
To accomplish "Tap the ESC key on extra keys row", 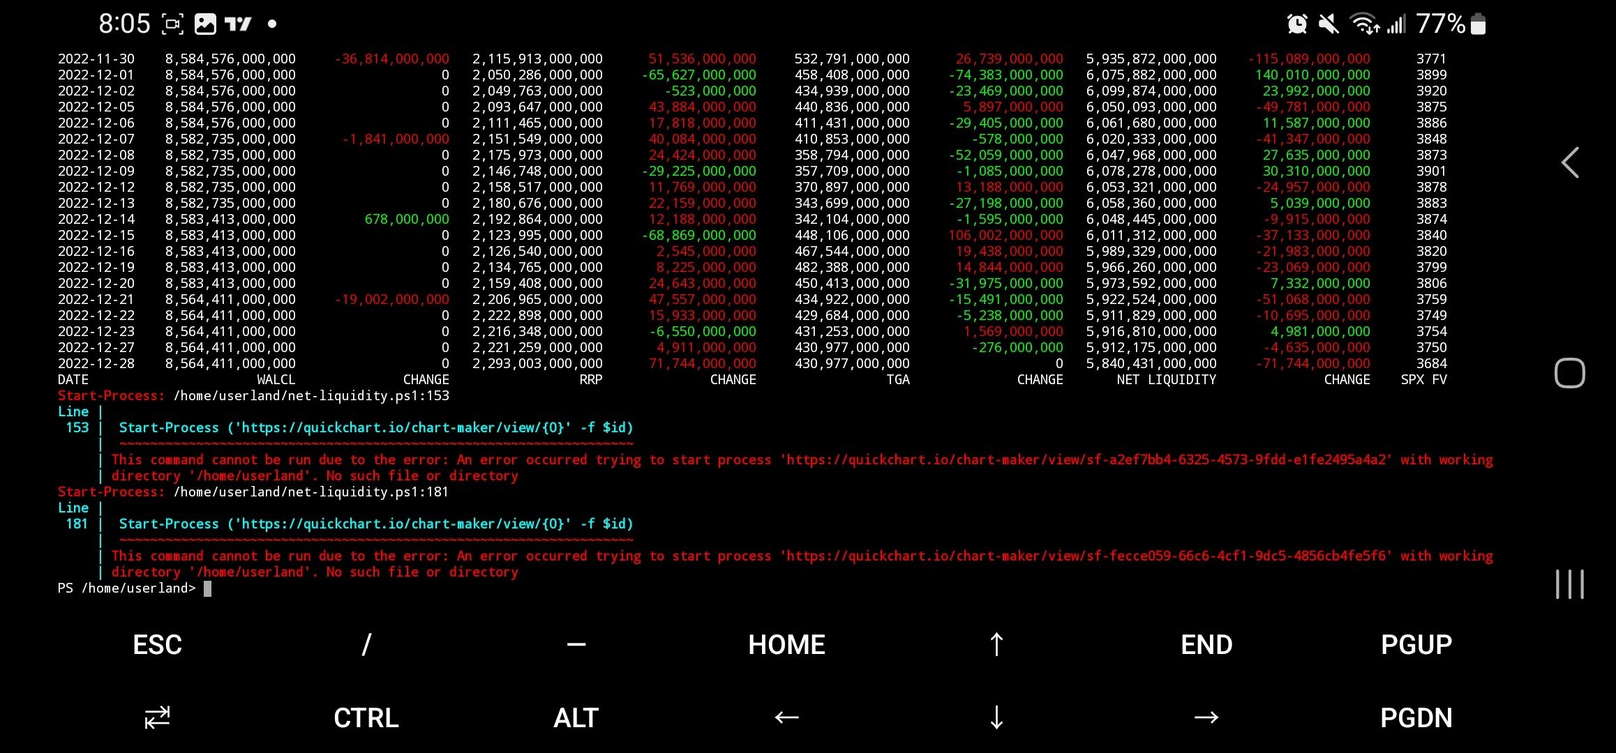I will pyautogui.click(x=157, y=645).
